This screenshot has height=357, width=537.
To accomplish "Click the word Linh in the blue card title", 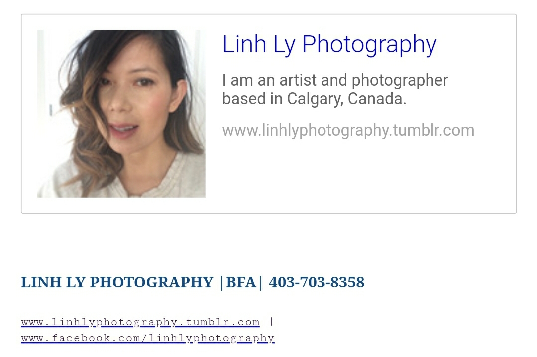I will (244, 44).
